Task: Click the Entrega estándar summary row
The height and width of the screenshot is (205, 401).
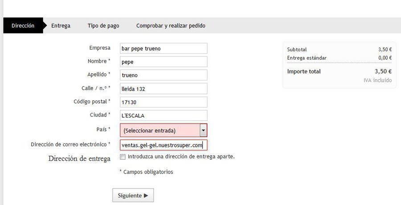Action: [x=307, y=58]
